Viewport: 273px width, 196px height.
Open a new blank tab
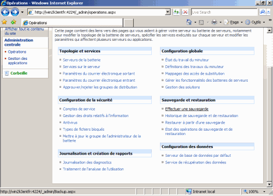pyautogui.click(x=128, y=23)
